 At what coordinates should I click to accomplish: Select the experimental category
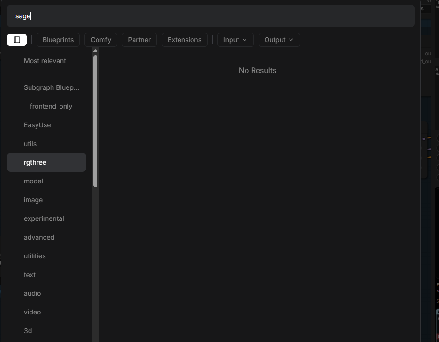[x=46, y=218]
